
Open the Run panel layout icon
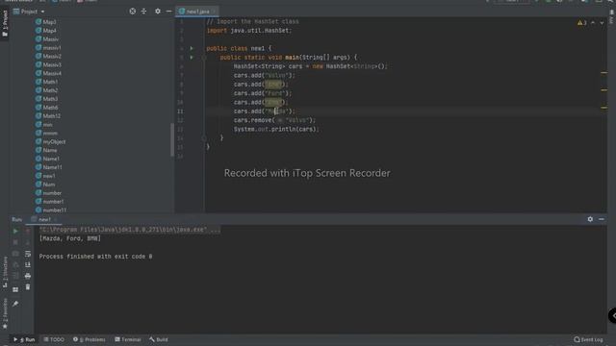coord(15,289)
